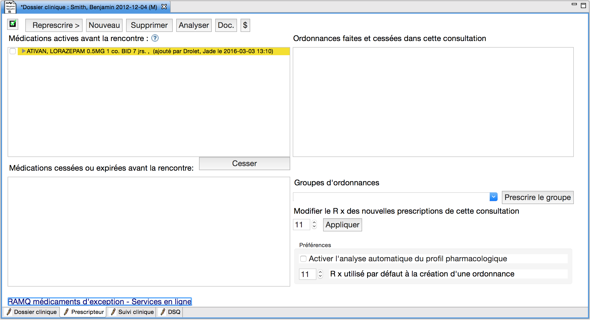The width and height of the screenshot is (590, 320).
Task: Click the default R x value field
Action: [x=307, y=274]
